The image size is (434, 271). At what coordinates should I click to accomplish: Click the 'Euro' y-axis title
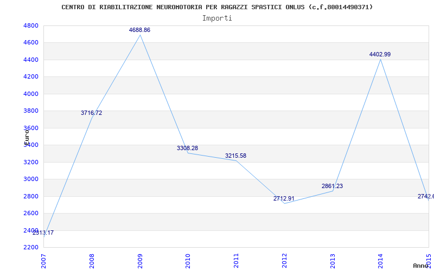(x=27, y=137)
